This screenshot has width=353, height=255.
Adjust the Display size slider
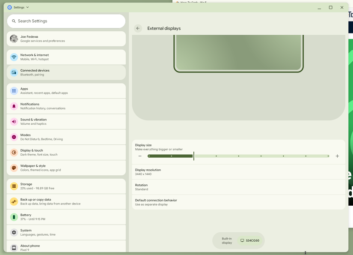point(193,156)
